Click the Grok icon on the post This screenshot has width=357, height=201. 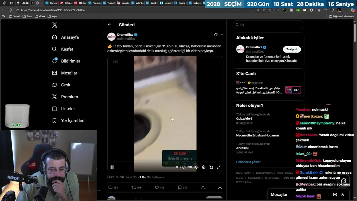(x=216, y=35)
